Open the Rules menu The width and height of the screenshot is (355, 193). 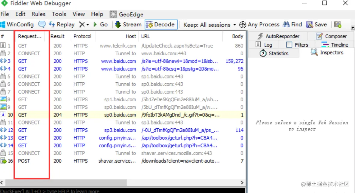click(38, 14)
